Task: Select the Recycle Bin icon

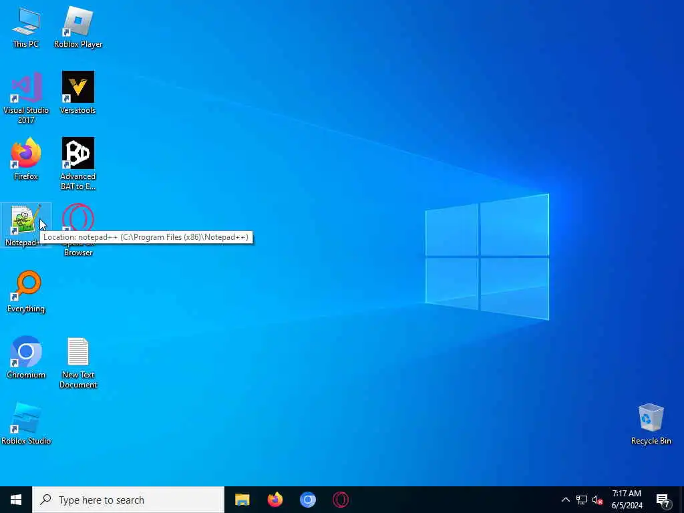Action: click(651, 424)
